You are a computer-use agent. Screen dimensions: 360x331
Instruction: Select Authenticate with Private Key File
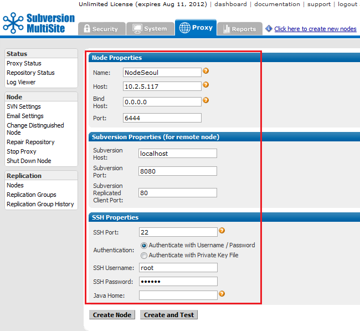(144, 256)
